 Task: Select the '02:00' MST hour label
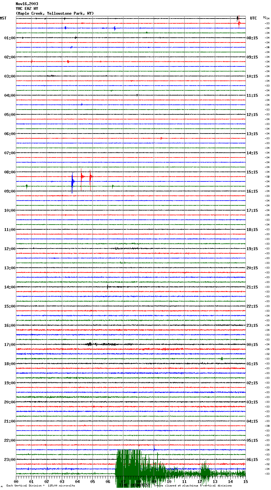(10, 57)
